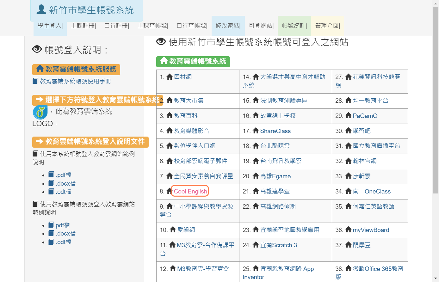Click home icon beside 宜蘭學習地圖教學應用
This screenshot has width=439, height=282.
click(256, 230)
